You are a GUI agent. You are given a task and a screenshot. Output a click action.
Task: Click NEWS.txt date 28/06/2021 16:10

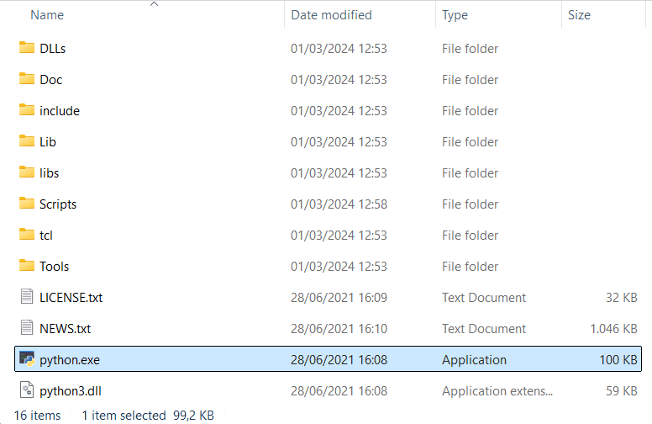tap(339, 329)
